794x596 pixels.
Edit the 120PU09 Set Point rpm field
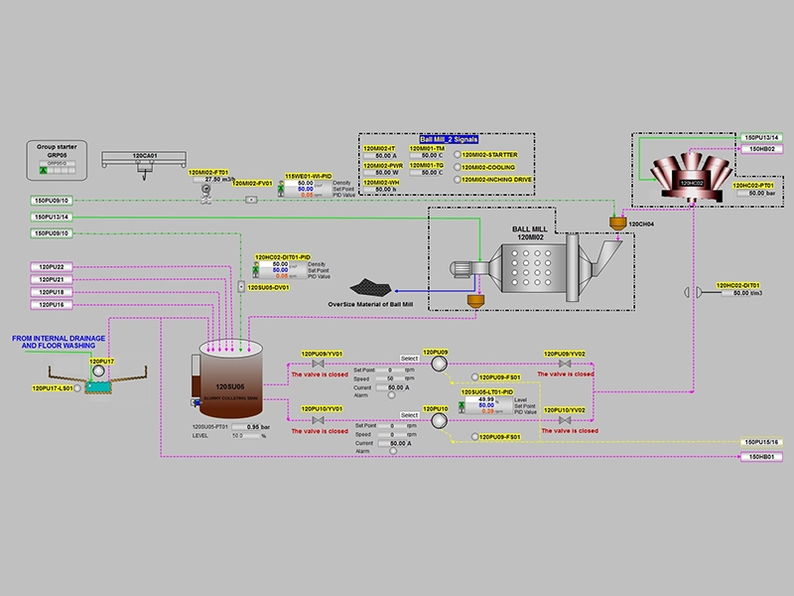tap(392, 370)
